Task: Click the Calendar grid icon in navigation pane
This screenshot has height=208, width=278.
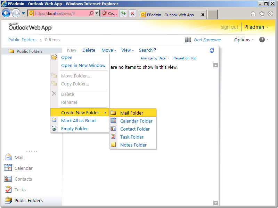Action: pyautogui.click(x=8, y=168)
